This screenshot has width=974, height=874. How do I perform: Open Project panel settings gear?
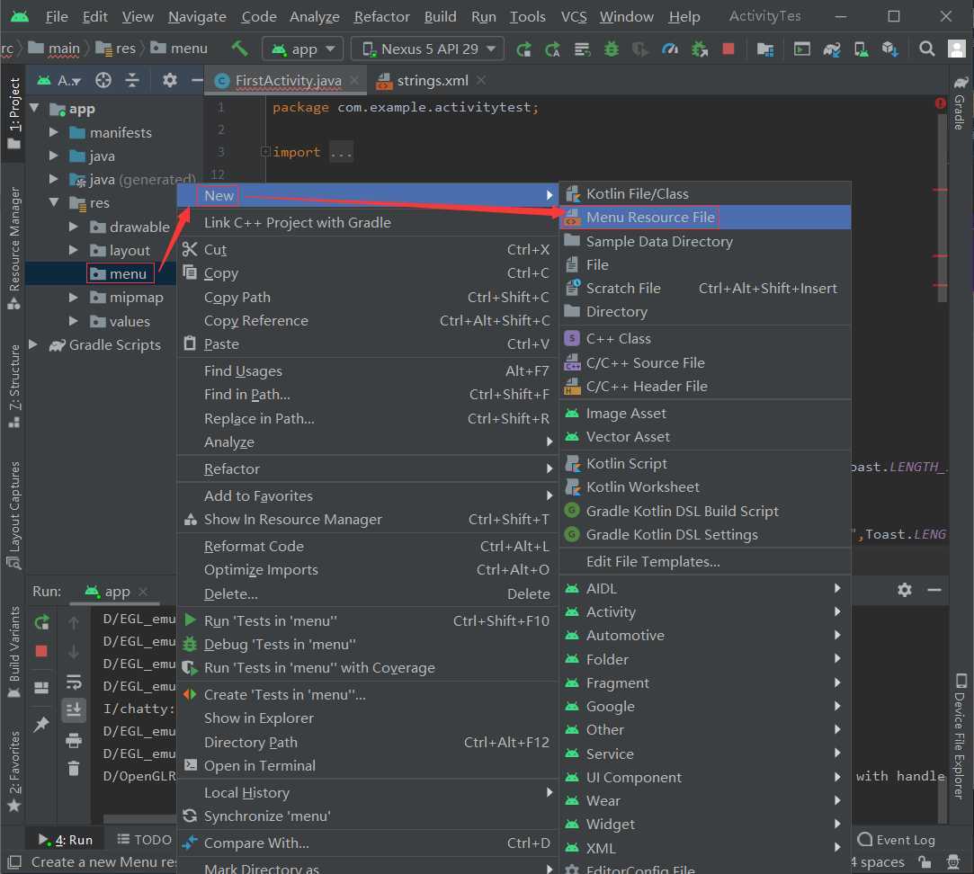(169, 80)
